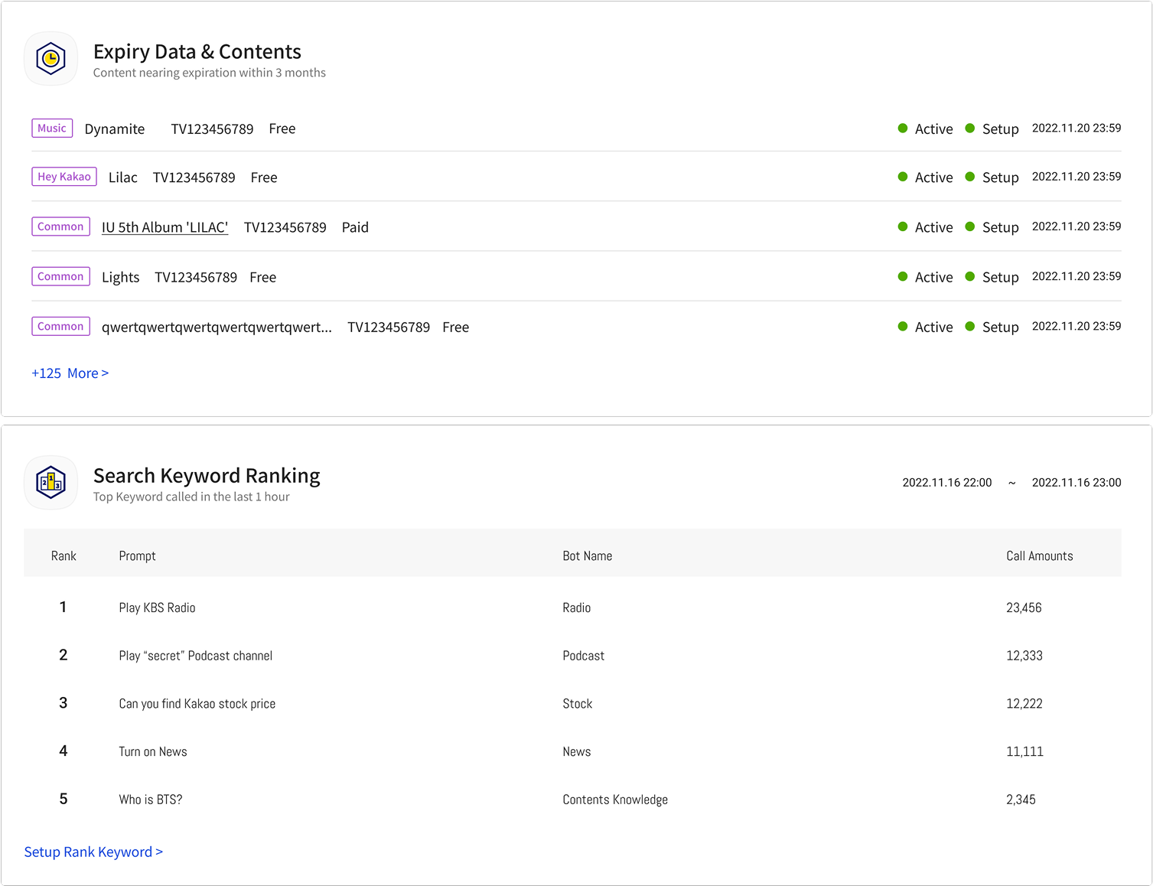Open the IU 5th Album 'LILAC' link
Viewport: 1153px width, 886px height.
pyautogui.click(x=164, y=227)
